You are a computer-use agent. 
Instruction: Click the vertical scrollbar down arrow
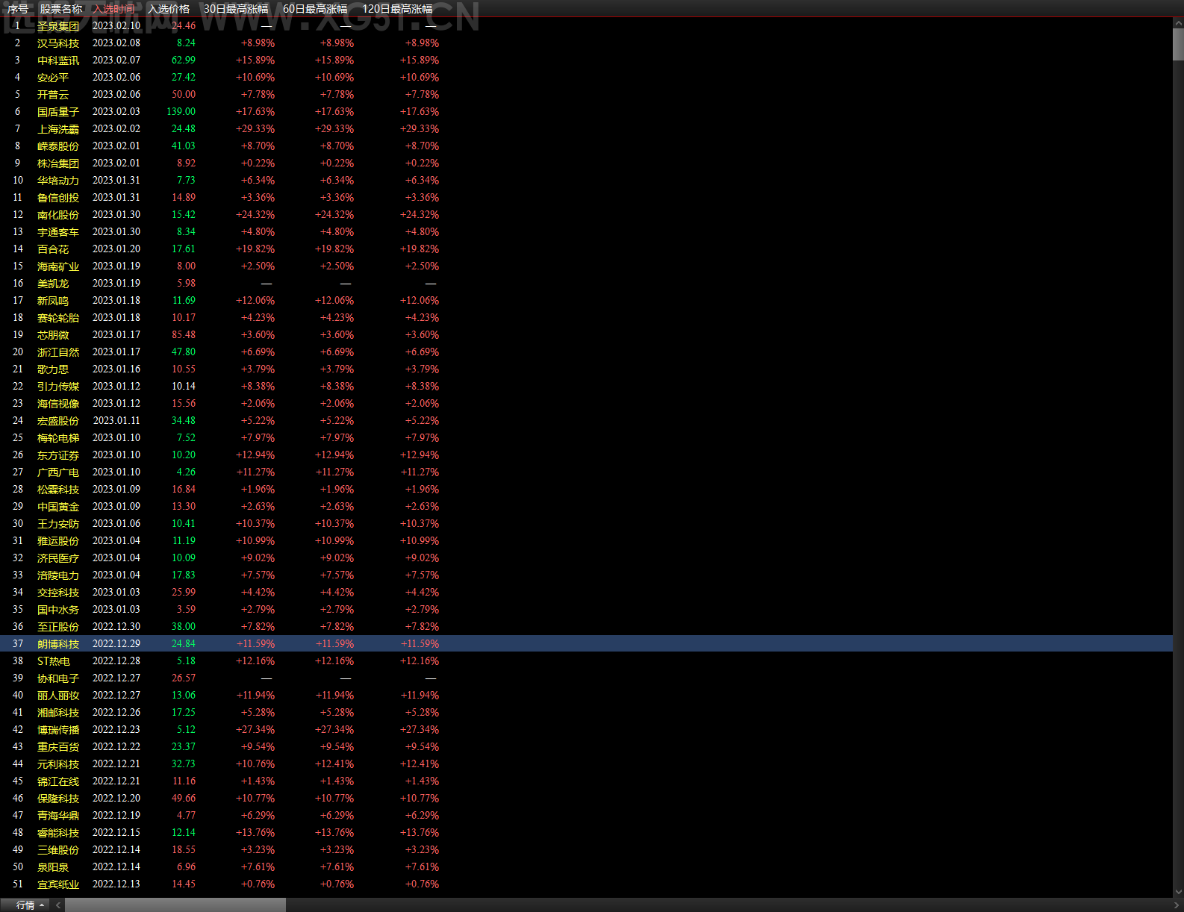[1178, 892]
